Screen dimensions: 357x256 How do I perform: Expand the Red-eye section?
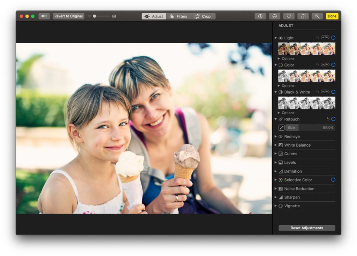tap(275, 137)
